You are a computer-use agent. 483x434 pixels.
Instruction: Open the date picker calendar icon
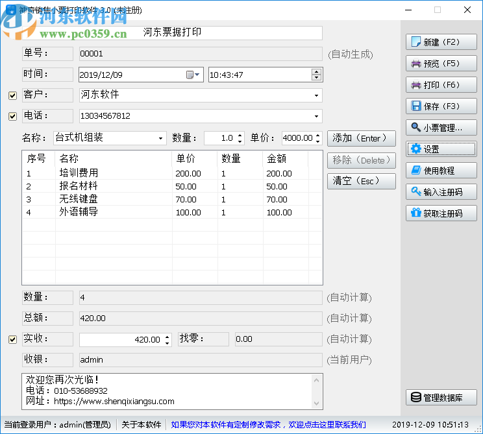coord(193,75)
